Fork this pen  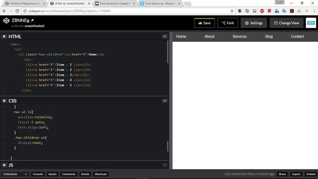228,23
